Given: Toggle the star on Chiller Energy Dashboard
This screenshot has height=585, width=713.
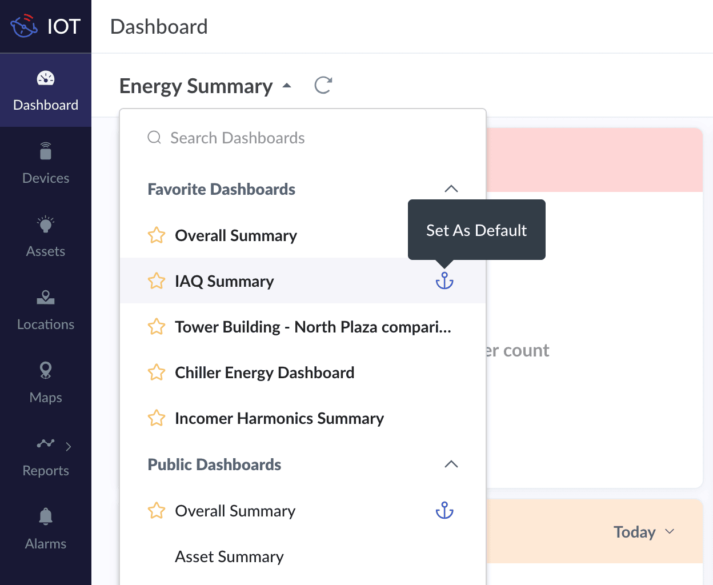Looking at the screenshot, I should click(157, 372).
